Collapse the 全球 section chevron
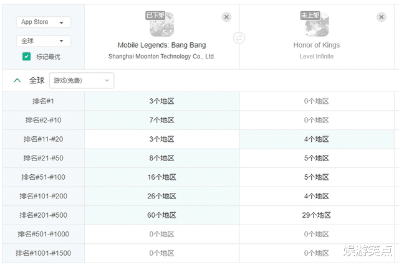 point(17,80)
